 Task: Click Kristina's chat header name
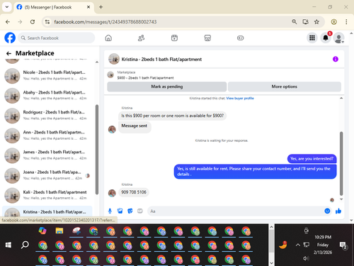coord(161,60)
